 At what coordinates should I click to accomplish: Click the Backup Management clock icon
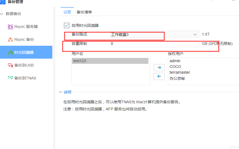tap(2, 2)
